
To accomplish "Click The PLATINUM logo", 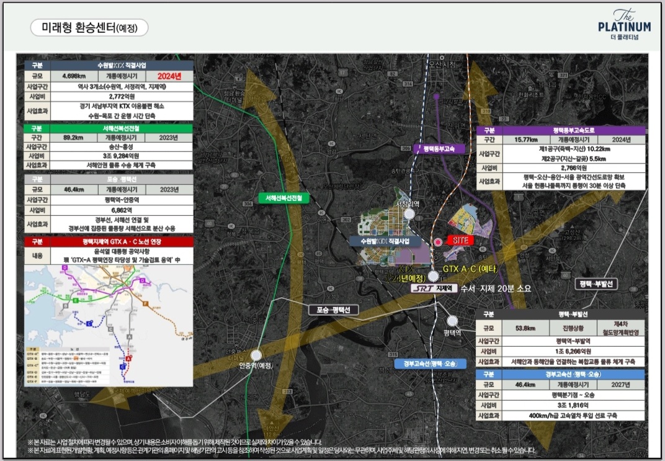I will pos(624,25).
